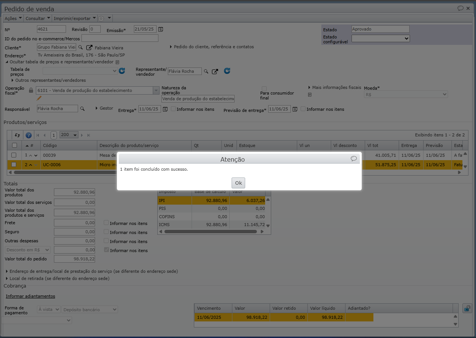Click the search magnifier next to Representante/vendedor
Viewport: 476px width, 338px height.
click(206, 71)
